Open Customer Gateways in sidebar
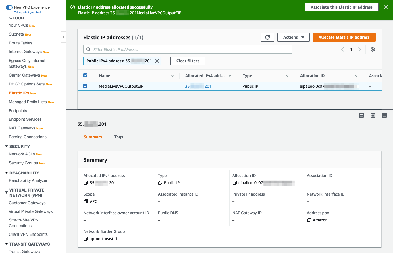 [x=27, y=203]
